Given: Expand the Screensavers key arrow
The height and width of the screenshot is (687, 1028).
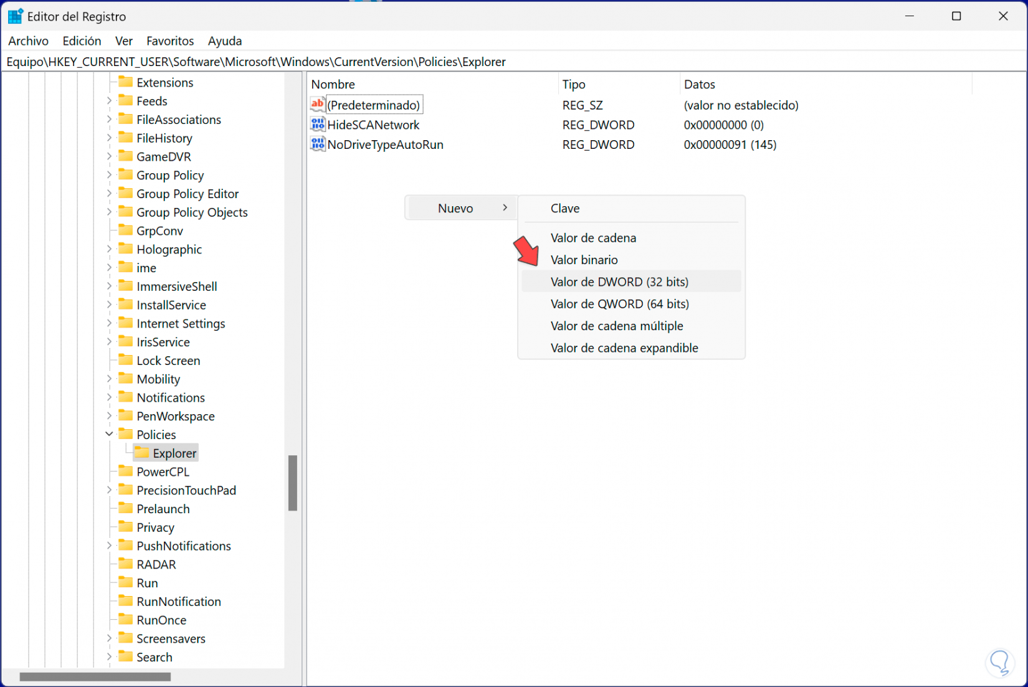Looking at the screenshot, I should coord(109,638).
